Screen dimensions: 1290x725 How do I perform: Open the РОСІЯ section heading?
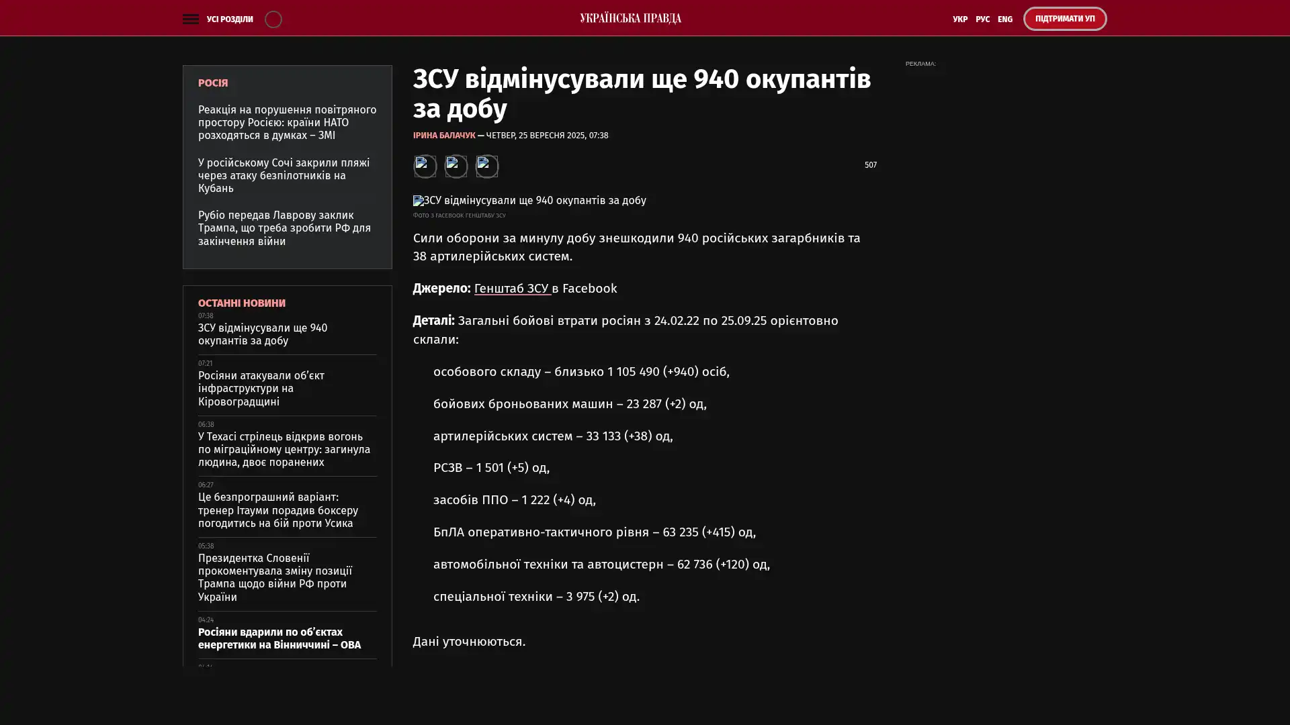(x=213, y=83)
